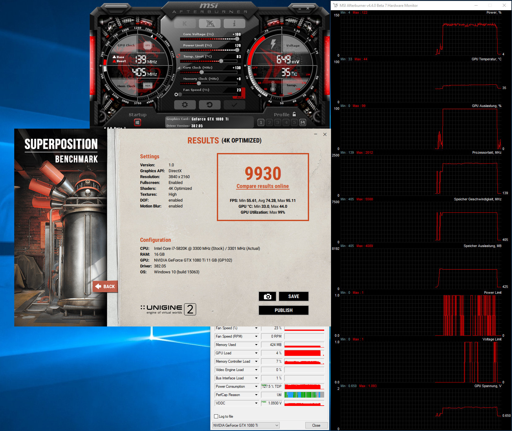This screenshot has height=431, width=512.
Task: Click the Power, % graph in Hardware Monitor
Action: (421, 35)
